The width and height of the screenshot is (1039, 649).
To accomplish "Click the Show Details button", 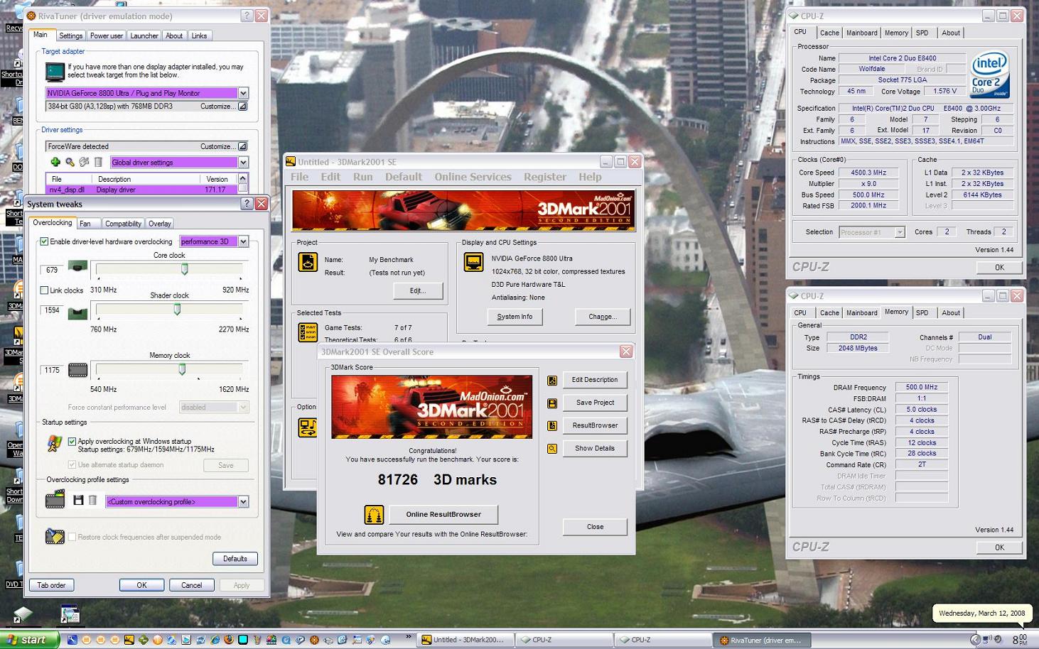I will [x=595, y=448].
